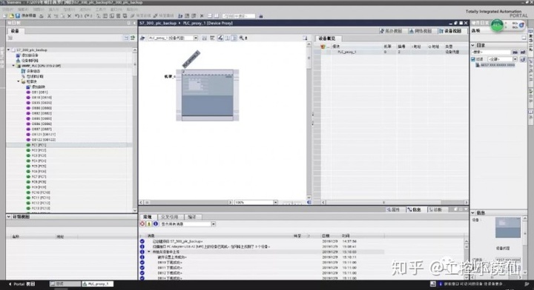Click the search-in-project input field in toolbar
The height and width of the screenshot is (290, 534).
coord(238,16)
